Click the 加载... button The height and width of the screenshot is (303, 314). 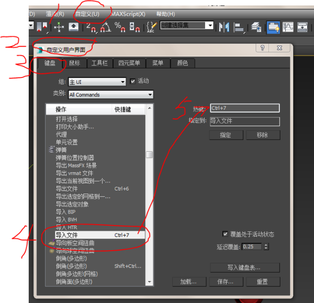click(x=189, y=282)
